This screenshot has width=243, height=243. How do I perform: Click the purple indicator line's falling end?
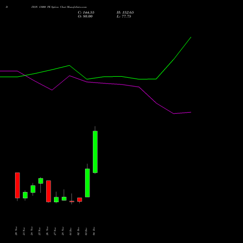[x=191, y=112]
